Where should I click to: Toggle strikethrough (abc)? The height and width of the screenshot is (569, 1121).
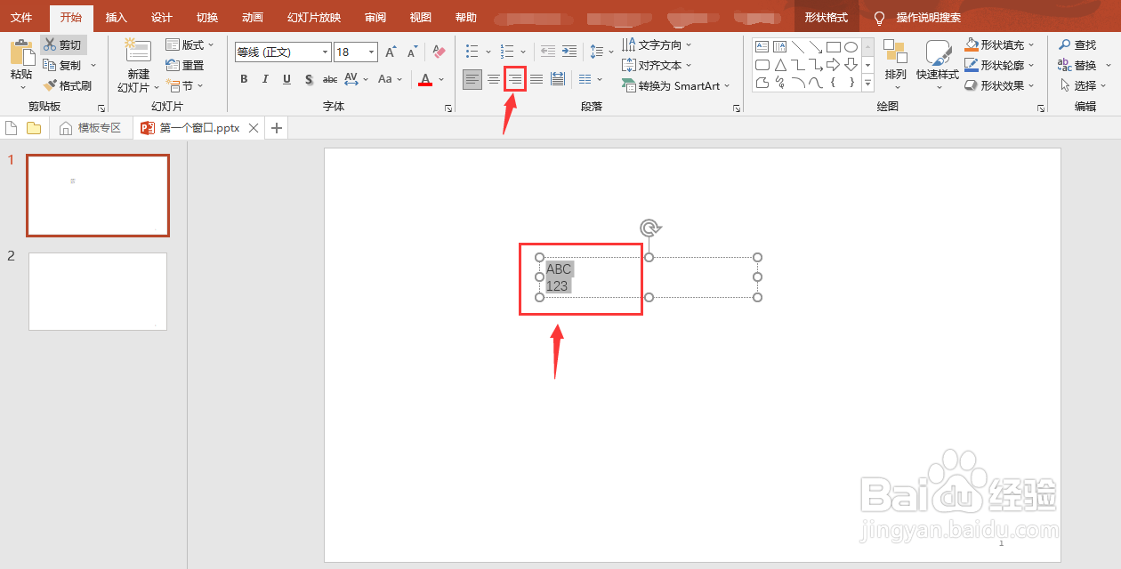coord(330,79)
